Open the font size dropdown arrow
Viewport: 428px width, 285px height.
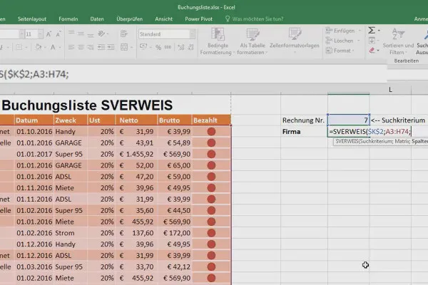[41, 34]
